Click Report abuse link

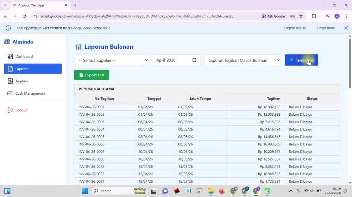[295, 28]
